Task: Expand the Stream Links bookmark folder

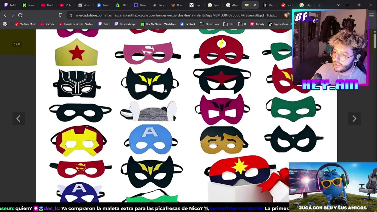Action: (209, 24)
